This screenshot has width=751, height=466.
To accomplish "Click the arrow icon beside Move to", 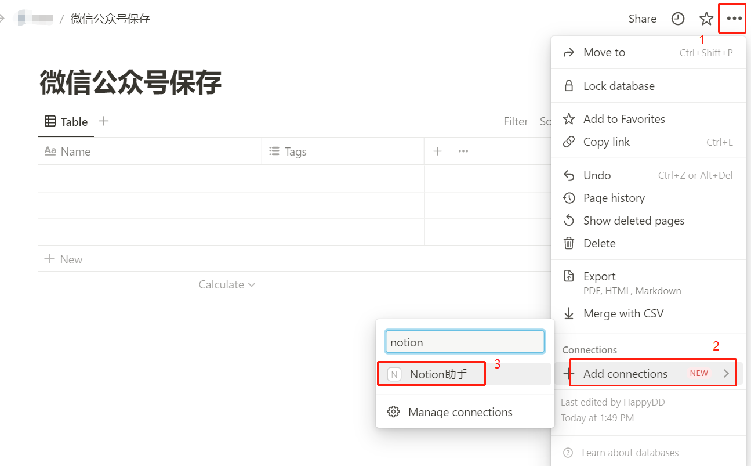I will click(x=569, y=52).
